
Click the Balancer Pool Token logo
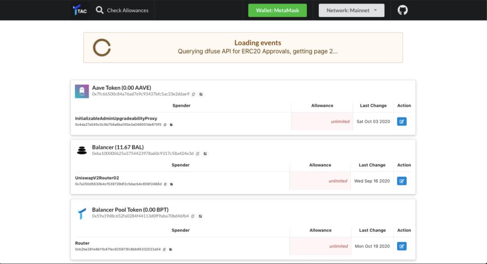click(82, 213)
